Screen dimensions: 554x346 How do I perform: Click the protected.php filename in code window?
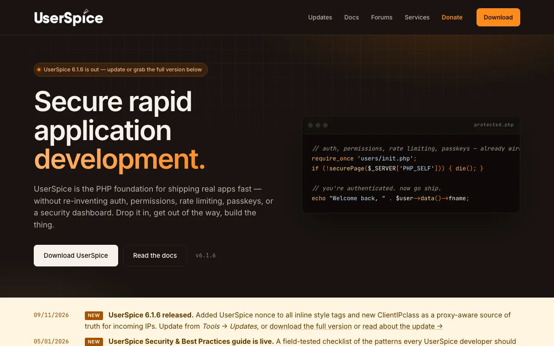pyautogui.click(x=494, y=125)
